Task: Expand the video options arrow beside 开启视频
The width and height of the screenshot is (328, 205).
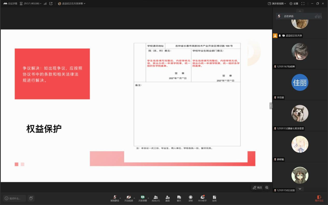Action: pyautogui.click(x=134, y=198)
